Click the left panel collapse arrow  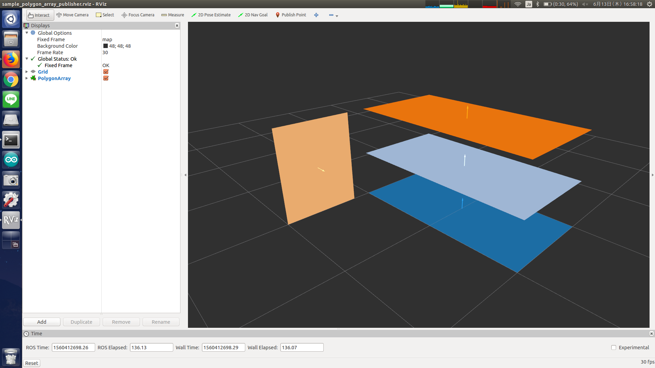(185, 175)
